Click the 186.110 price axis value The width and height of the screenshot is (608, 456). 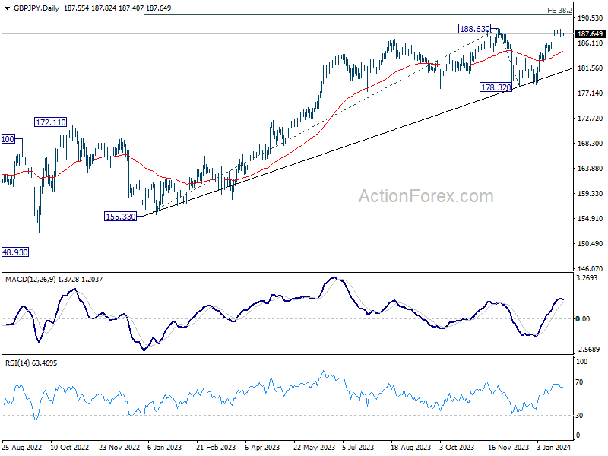pyautogui.click(x=591, y=43)
